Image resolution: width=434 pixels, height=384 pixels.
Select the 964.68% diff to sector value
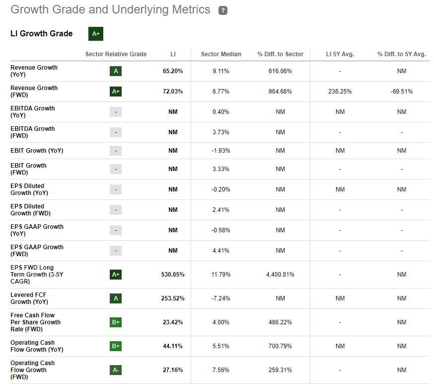point(280,92)
